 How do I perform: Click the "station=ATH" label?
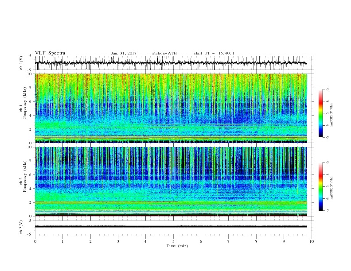[x=164, y=53]
